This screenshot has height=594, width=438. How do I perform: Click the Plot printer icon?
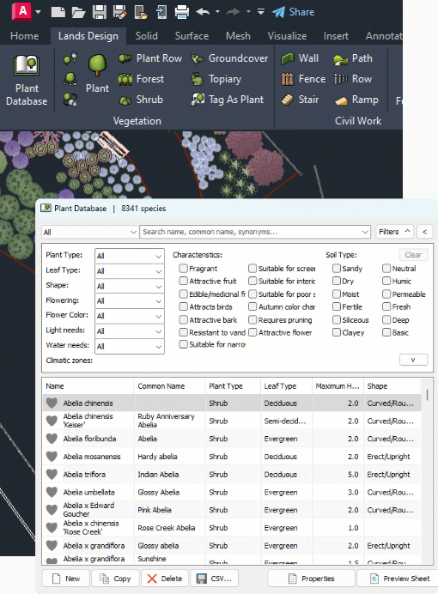point(182,12)
